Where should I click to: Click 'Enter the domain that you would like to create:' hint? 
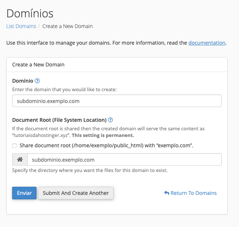tap(64, 90)
